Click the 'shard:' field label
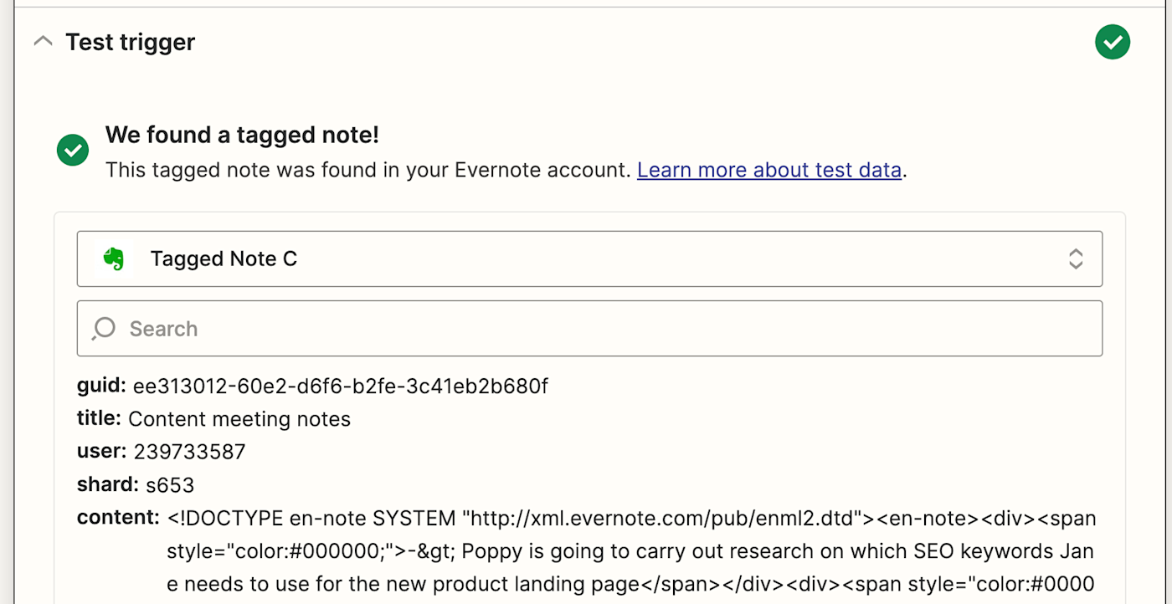1172x604 pixels. click(x=107, y=484)
